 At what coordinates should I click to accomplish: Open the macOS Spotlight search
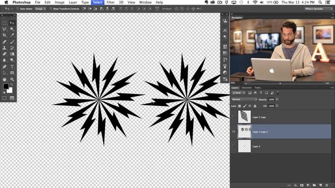click(x=320, y=2)
